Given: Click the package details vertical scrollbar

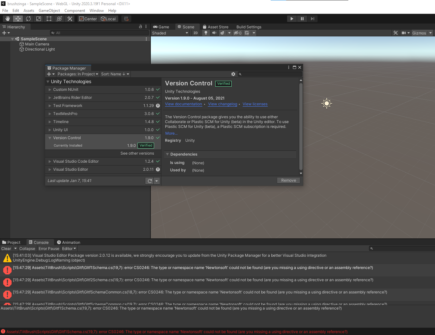Looking at the screenshot, I should 301,126.
